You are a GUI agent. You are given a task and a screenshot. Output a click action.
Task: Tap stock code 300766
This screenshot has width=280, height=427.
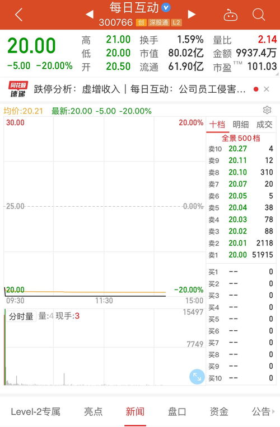tap(116, 22)
